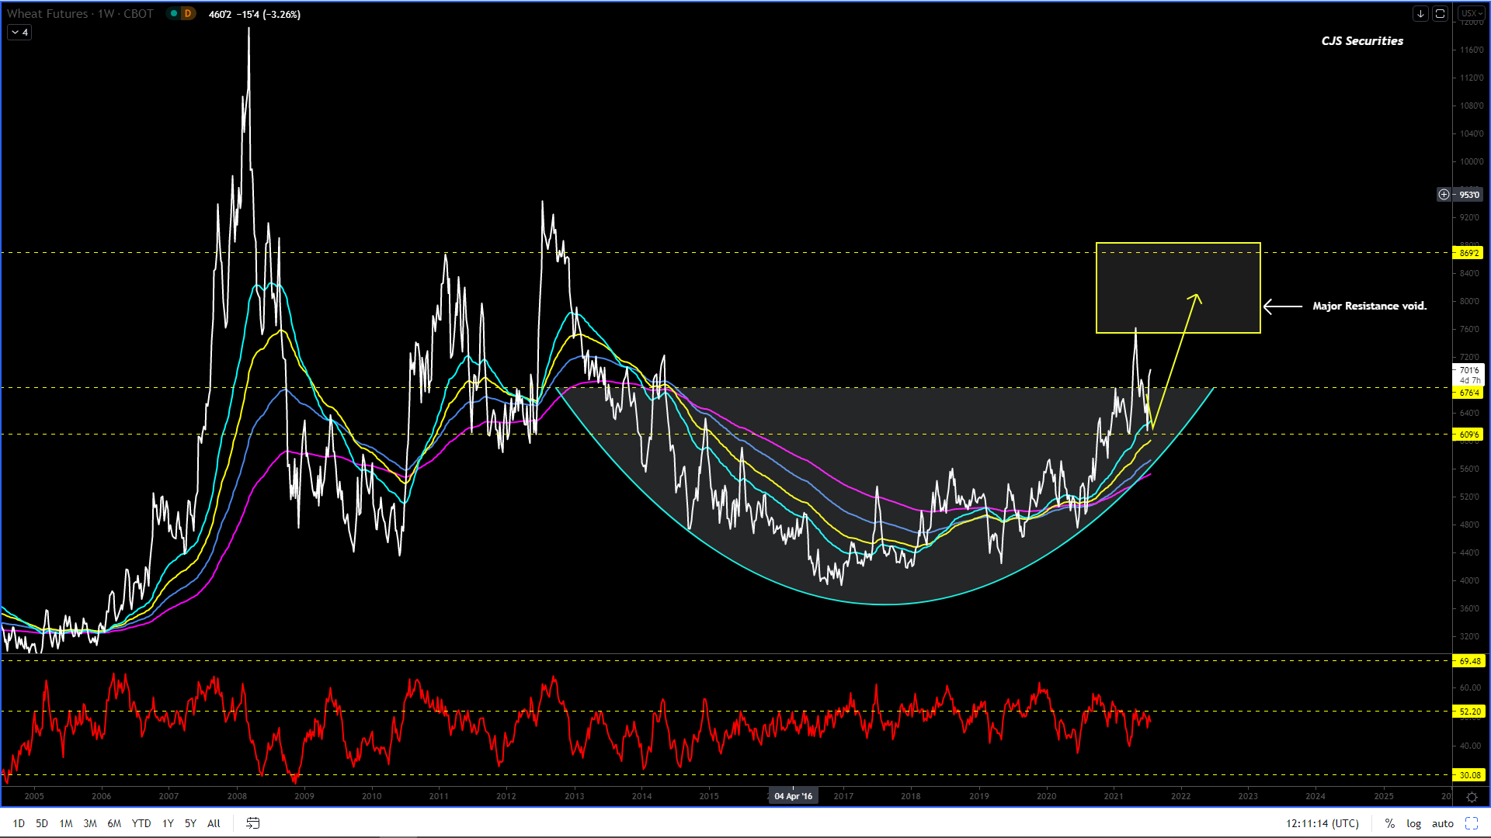
Task: Click the green market status dot
Action: click(x=174, y=13)
